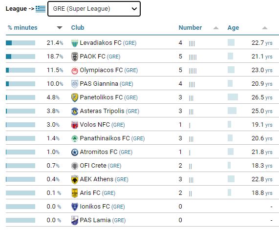
Task: Sort ascending by Age column arrow
Action: [x=265, y=28]
